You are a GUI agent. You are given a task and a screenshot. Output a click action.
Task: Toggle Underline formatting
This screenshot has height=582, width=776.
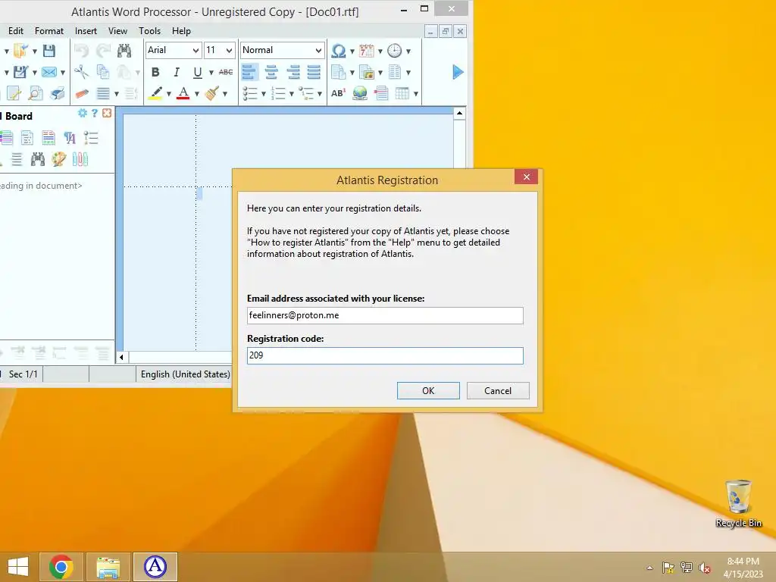click(198, 72)
